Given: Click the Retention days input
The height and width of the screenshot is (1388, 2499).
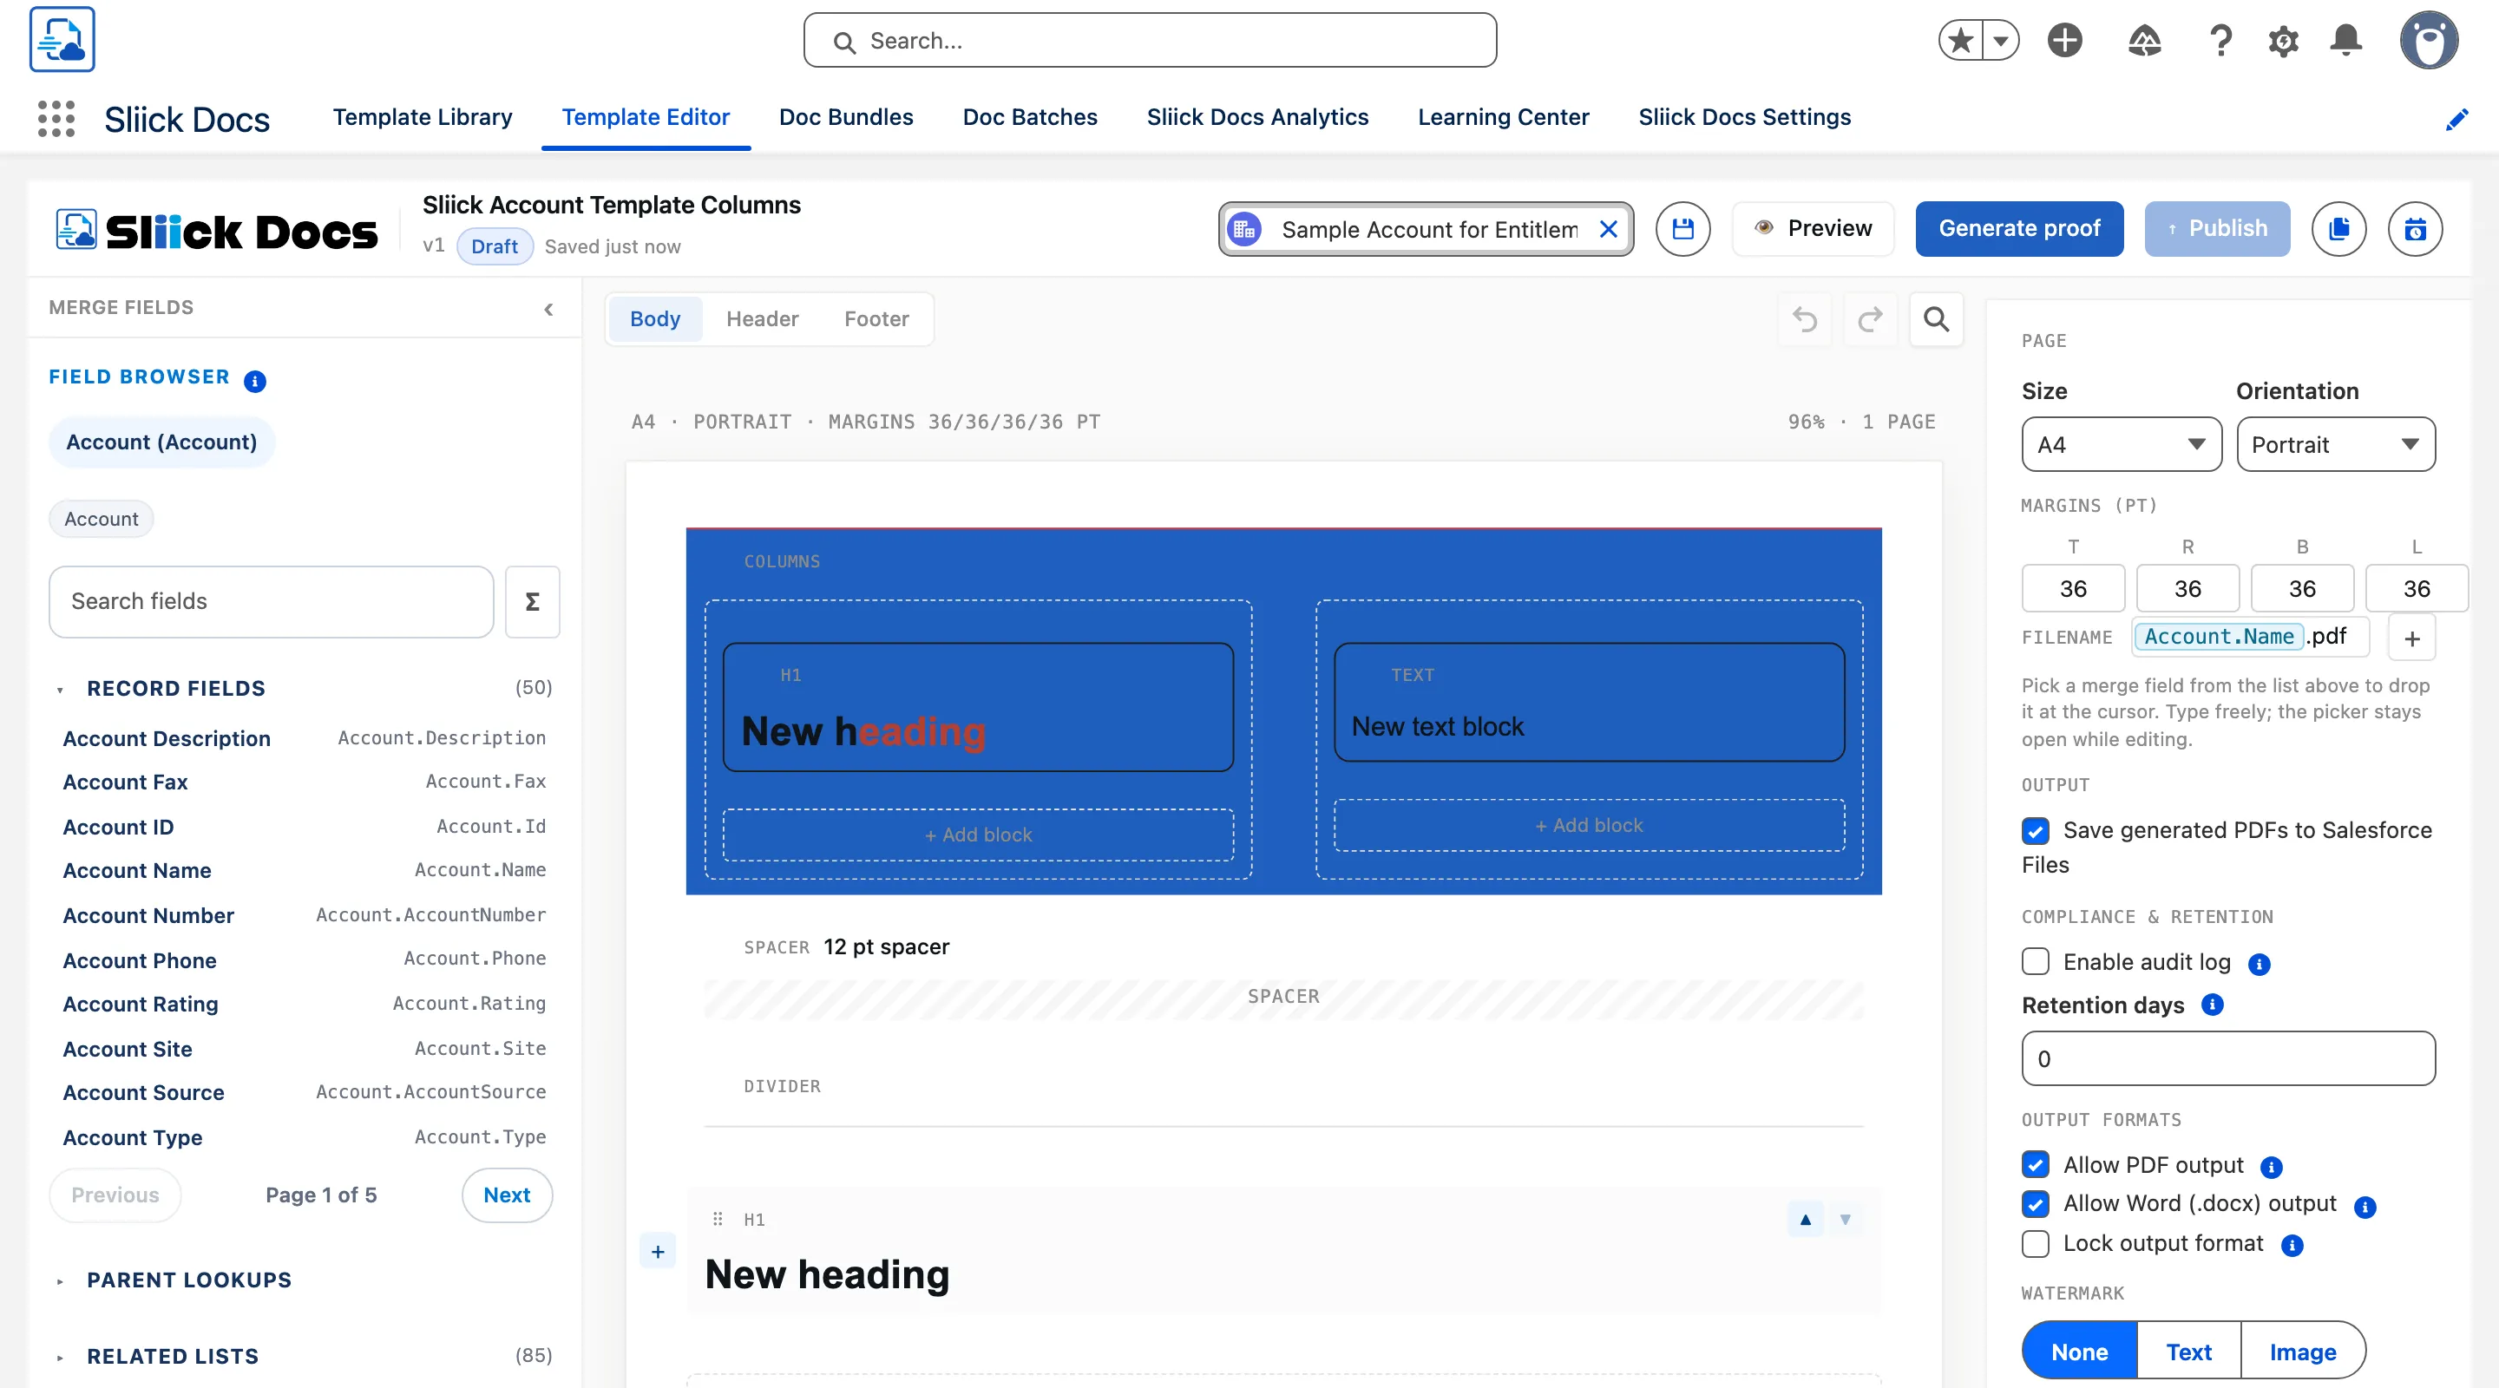Looking at the screenshot, I should point(2227,1058).
